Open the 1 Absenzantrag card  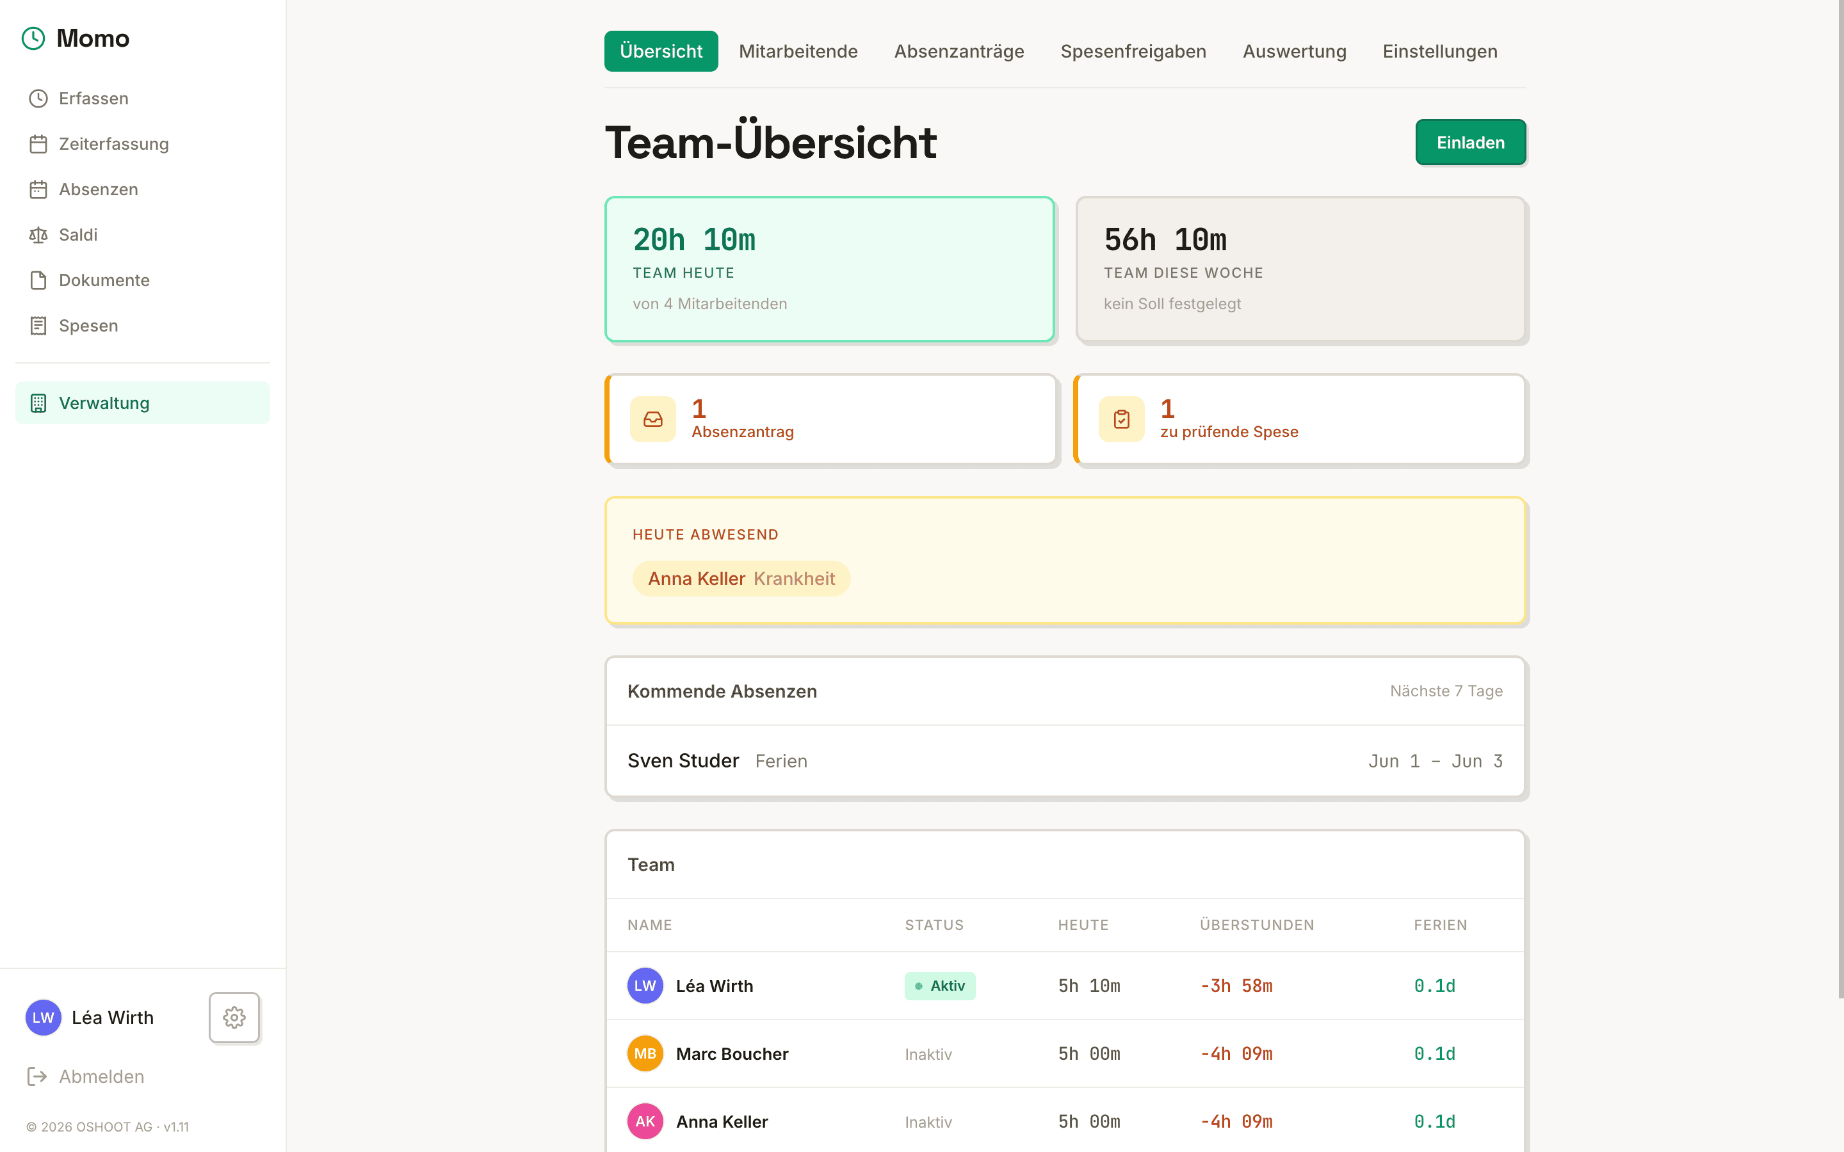click(x=830, y=419)
